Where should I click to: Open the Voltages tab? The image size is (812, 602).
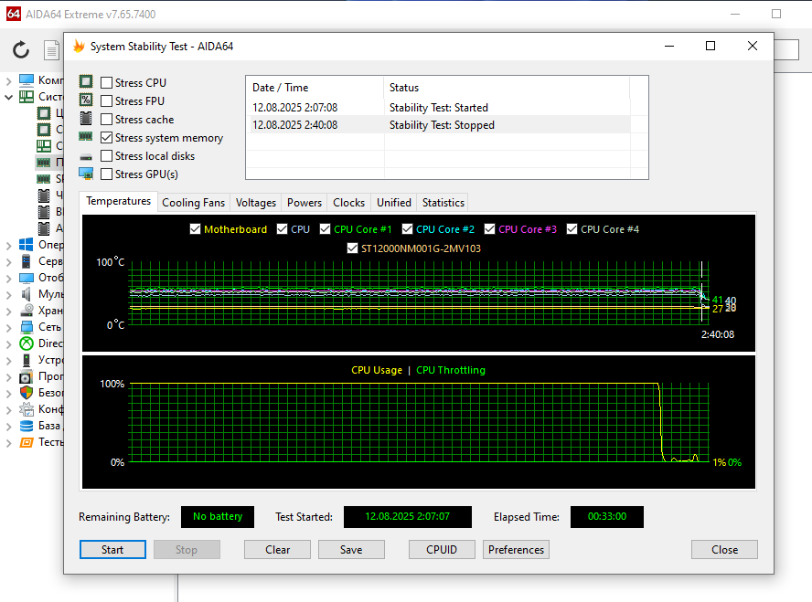(x=256, y=203)
